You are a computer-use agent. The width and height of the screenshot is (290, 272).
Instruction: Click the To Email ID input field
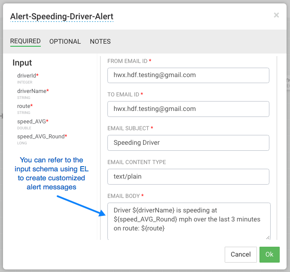188,109
